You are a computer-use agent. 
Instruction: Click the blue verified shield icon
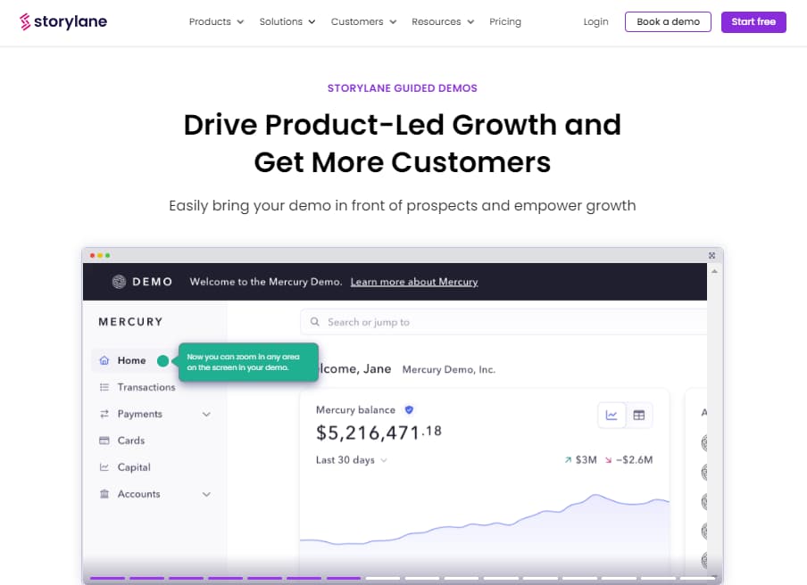[409, 409]
